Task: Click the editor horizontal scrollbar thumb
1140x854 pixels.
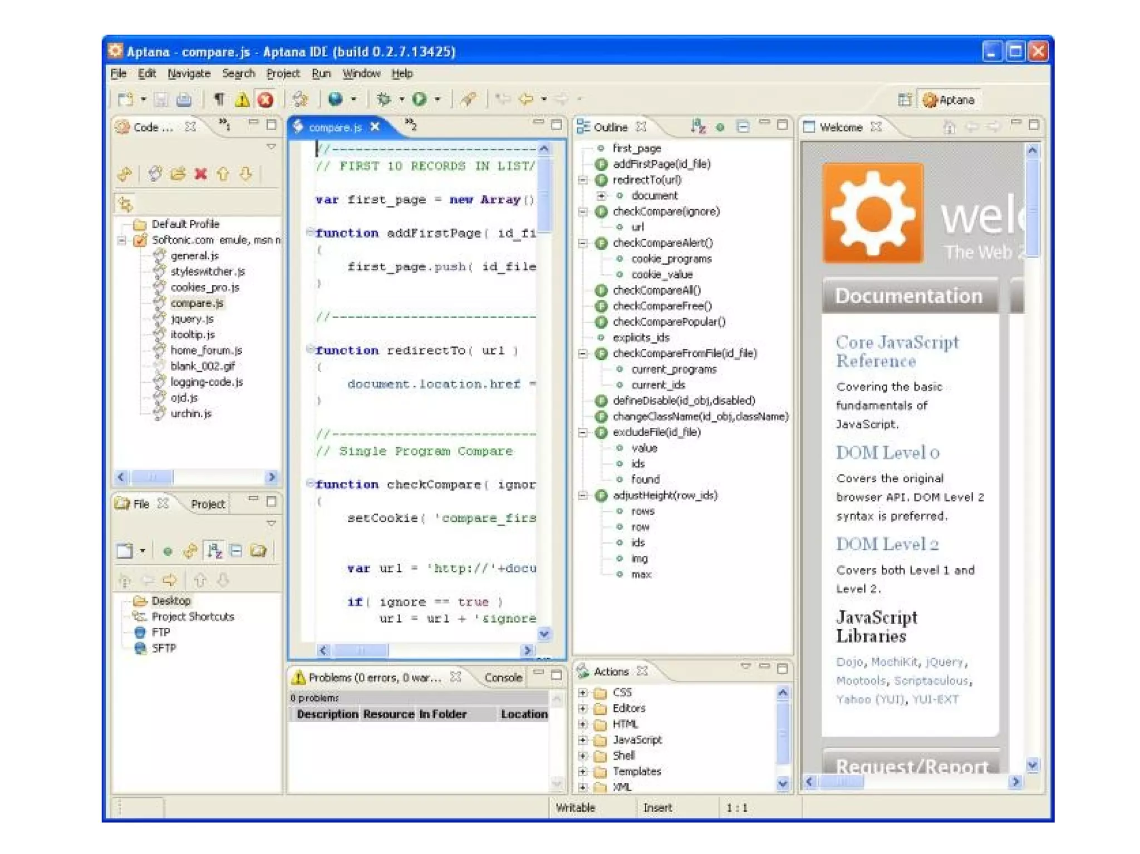Action: (x=360, y=650)
